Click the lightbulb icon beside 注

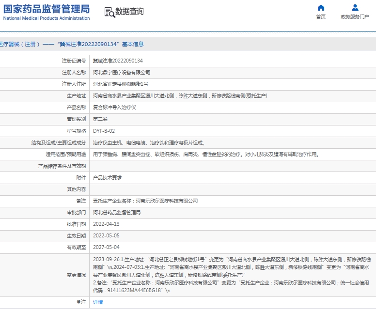pyautogui.click(x=78, y=302)
